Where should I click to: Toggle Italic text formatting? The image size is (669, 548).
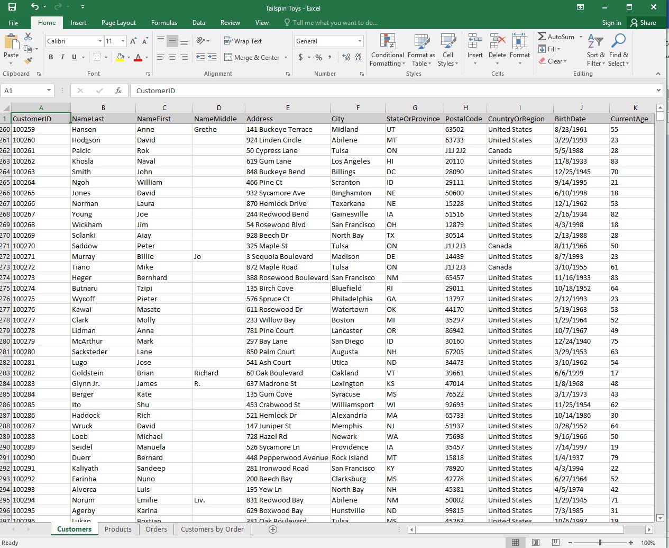coord(62,57)
